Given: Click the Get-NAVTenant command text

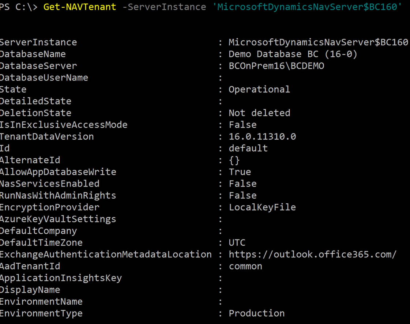Looking at the screenshot, I should [x=80, y=7].
